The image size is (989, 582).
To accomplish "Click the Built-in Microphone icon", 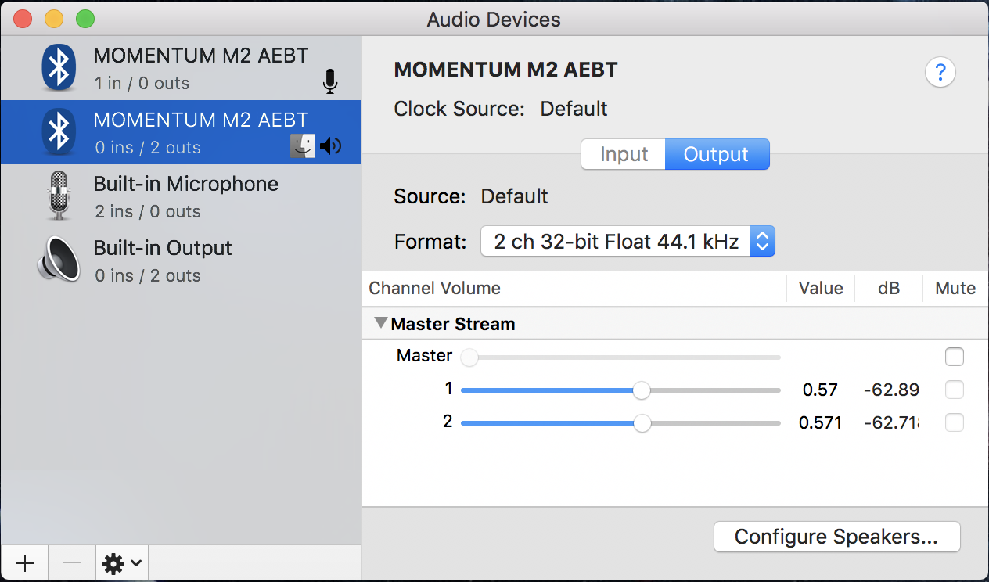I will (59, 196).
